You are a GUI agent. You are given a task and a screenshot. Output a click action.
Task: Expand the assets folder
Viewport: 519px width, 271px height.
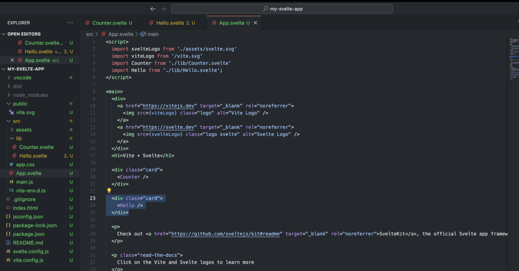coord(12,129)
